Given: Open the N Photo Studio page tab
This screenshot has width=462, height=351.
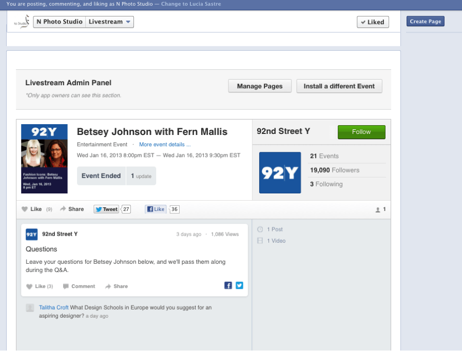Looking at the screenshot, I should tap(60, 22).
